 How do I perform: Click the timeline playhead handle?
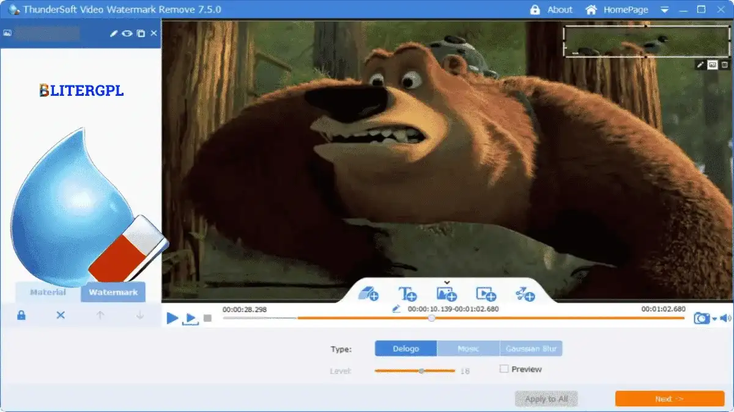(x=432, y=318)
